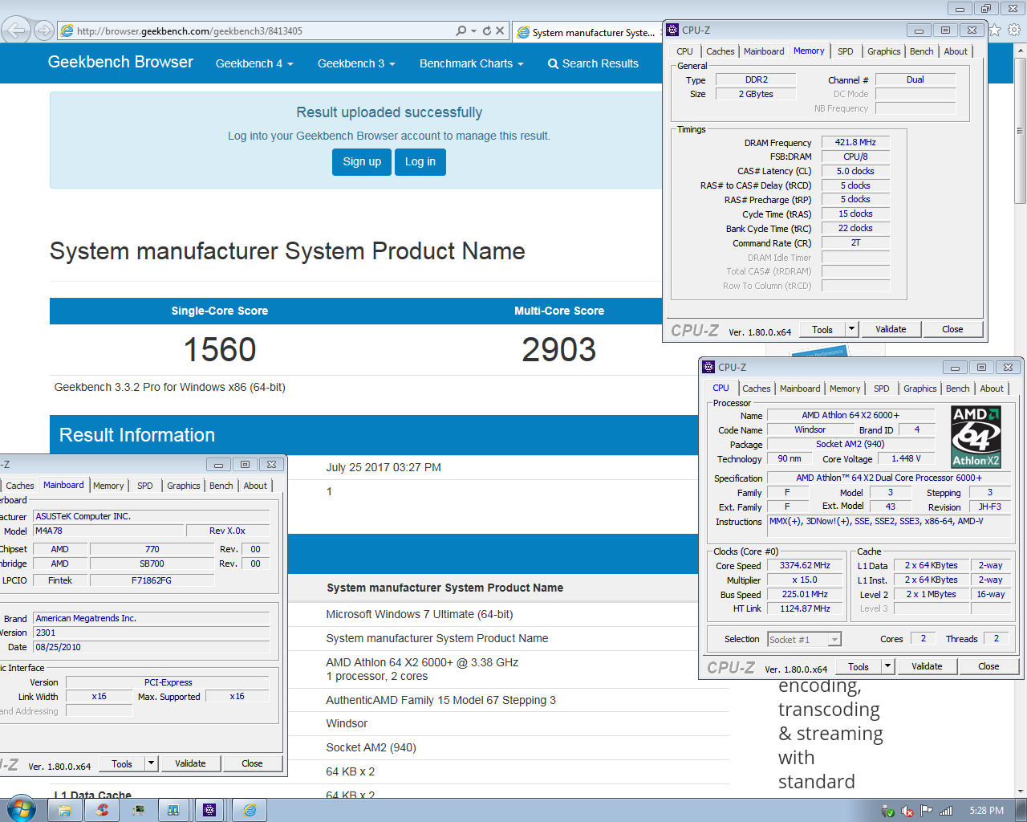Open Internet Explorer favorites star icon
The width and height of the screenshot is (1027, 822).
995,31
